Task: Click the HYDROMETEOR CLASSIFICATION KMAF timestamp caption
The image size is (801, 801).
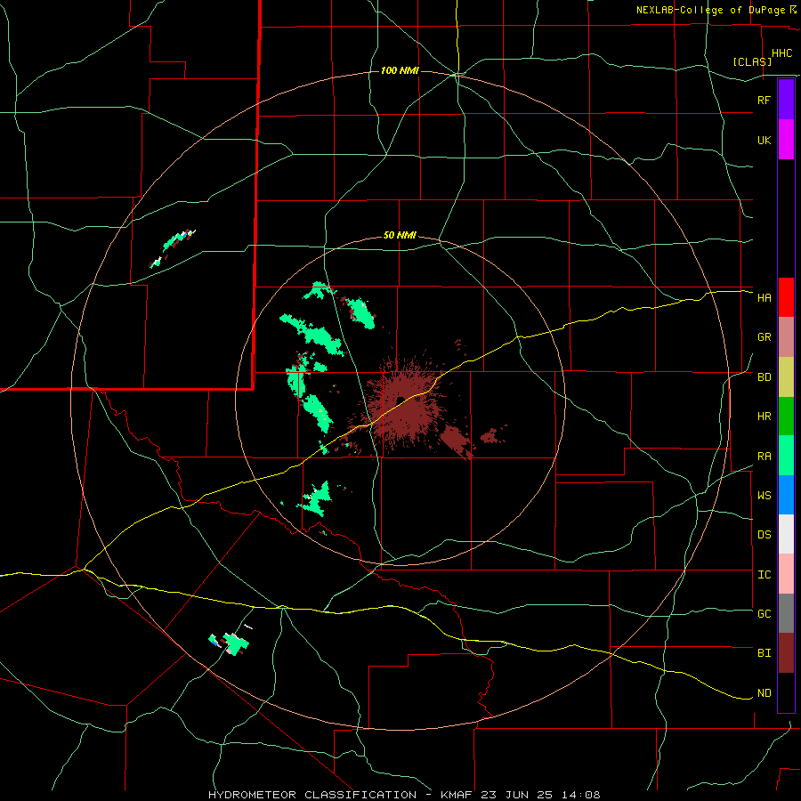Action: point(404,795)
